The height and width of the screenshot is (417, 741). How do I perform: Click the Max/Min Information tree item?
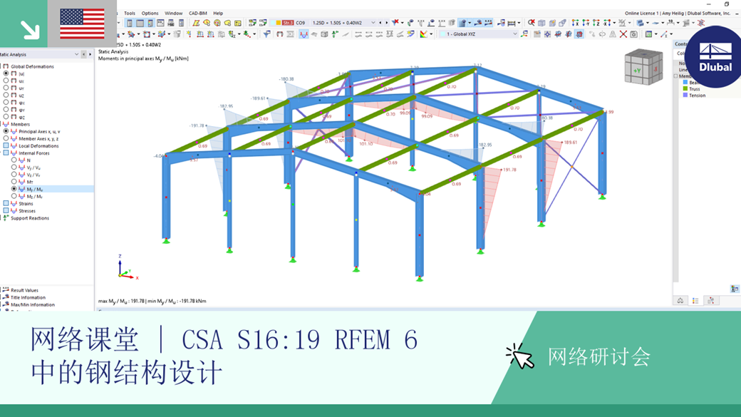pyautogui.click(x=33, y=304)
